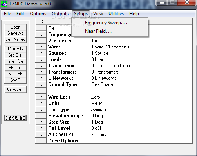Click the 'Azimuth' plot type value
Image resolution: width=197 pixels, height=156 pixels.
(x=99, y=109)
